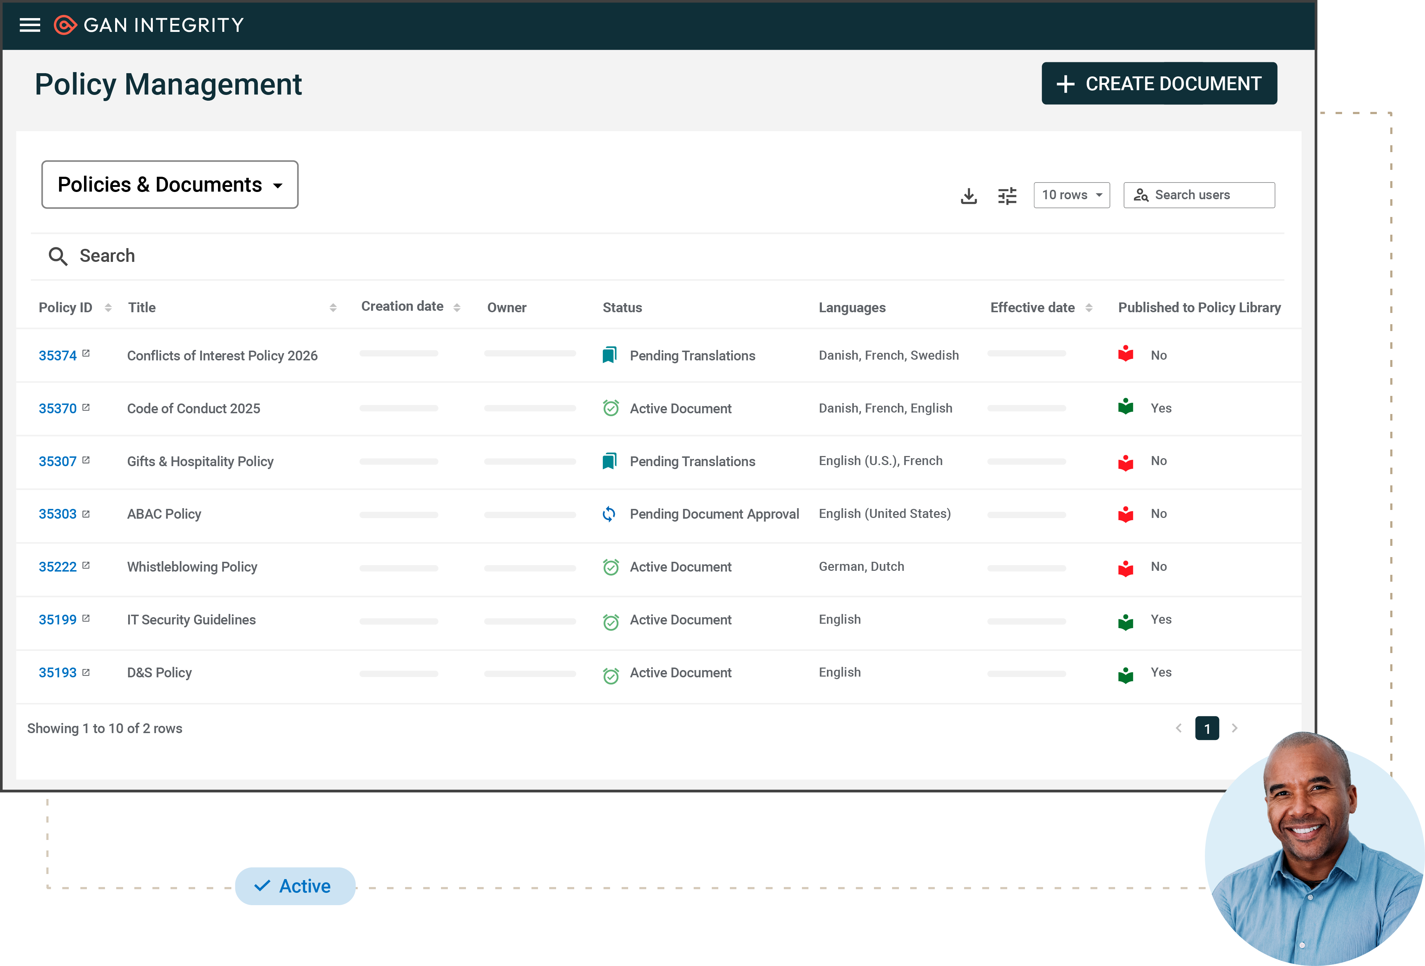The image size is (1425, 966).
Task: Click the download export icon
Action: tap(968, 196)
